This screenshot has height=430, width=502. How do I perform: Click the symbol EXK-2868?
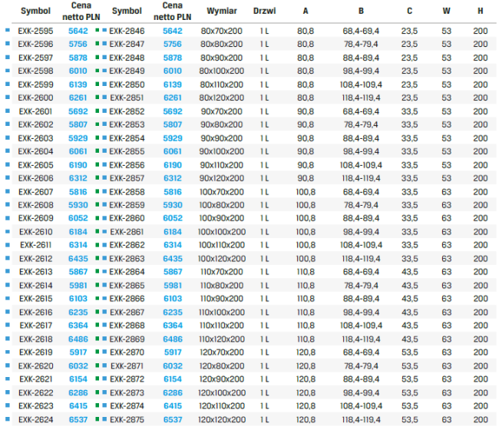(x=127, y=326)
